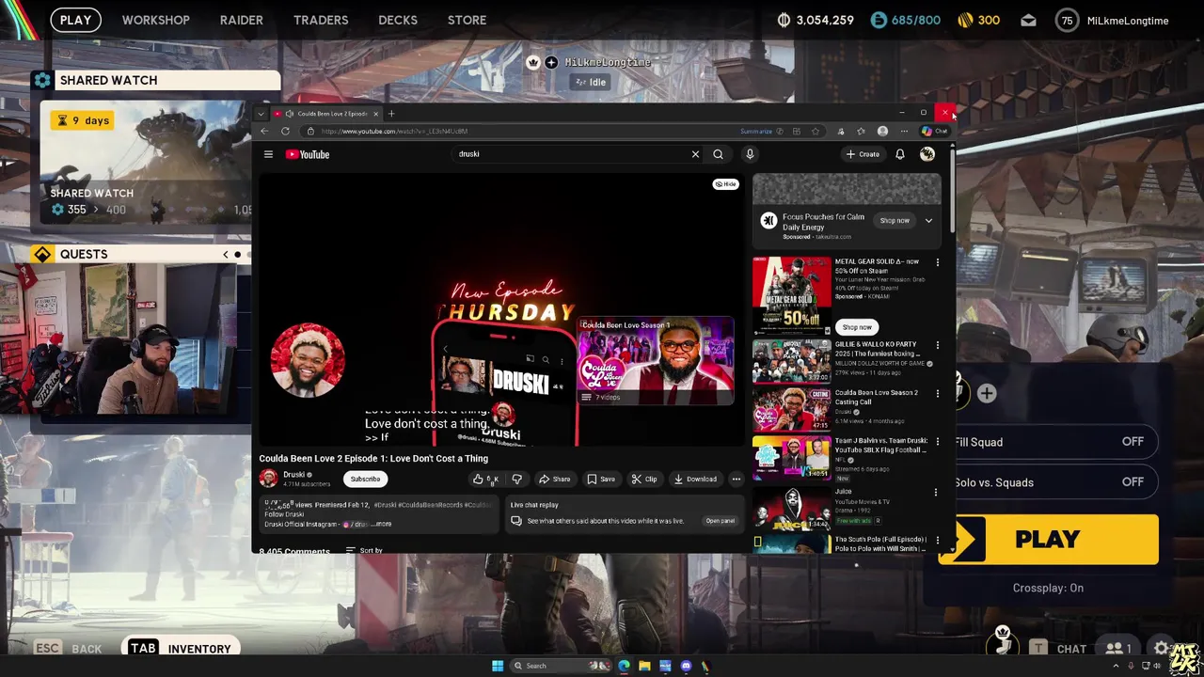The height and width of the screenshot is (677, 1204).
Task: Expand the Focus Pouches ad chevron
Action: pyautogui.click(x=928, y=221)
